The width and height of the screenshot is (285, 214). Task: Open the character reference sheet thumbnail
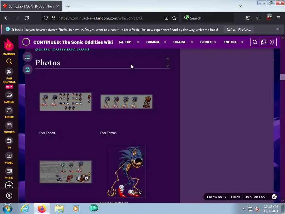65,172
